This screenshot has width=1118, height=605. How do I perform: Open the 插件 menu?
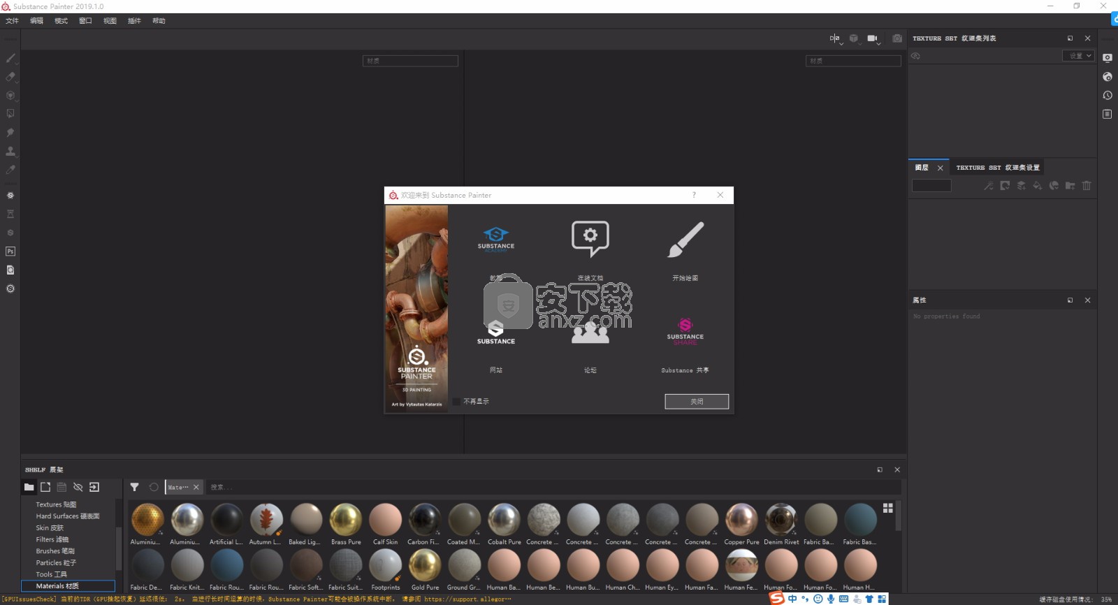click(x=134, y=21)
